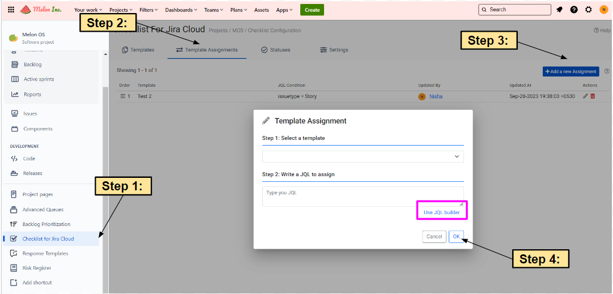Open the Templates tab
The image size is (613, 294).
[x=138, y=50]
